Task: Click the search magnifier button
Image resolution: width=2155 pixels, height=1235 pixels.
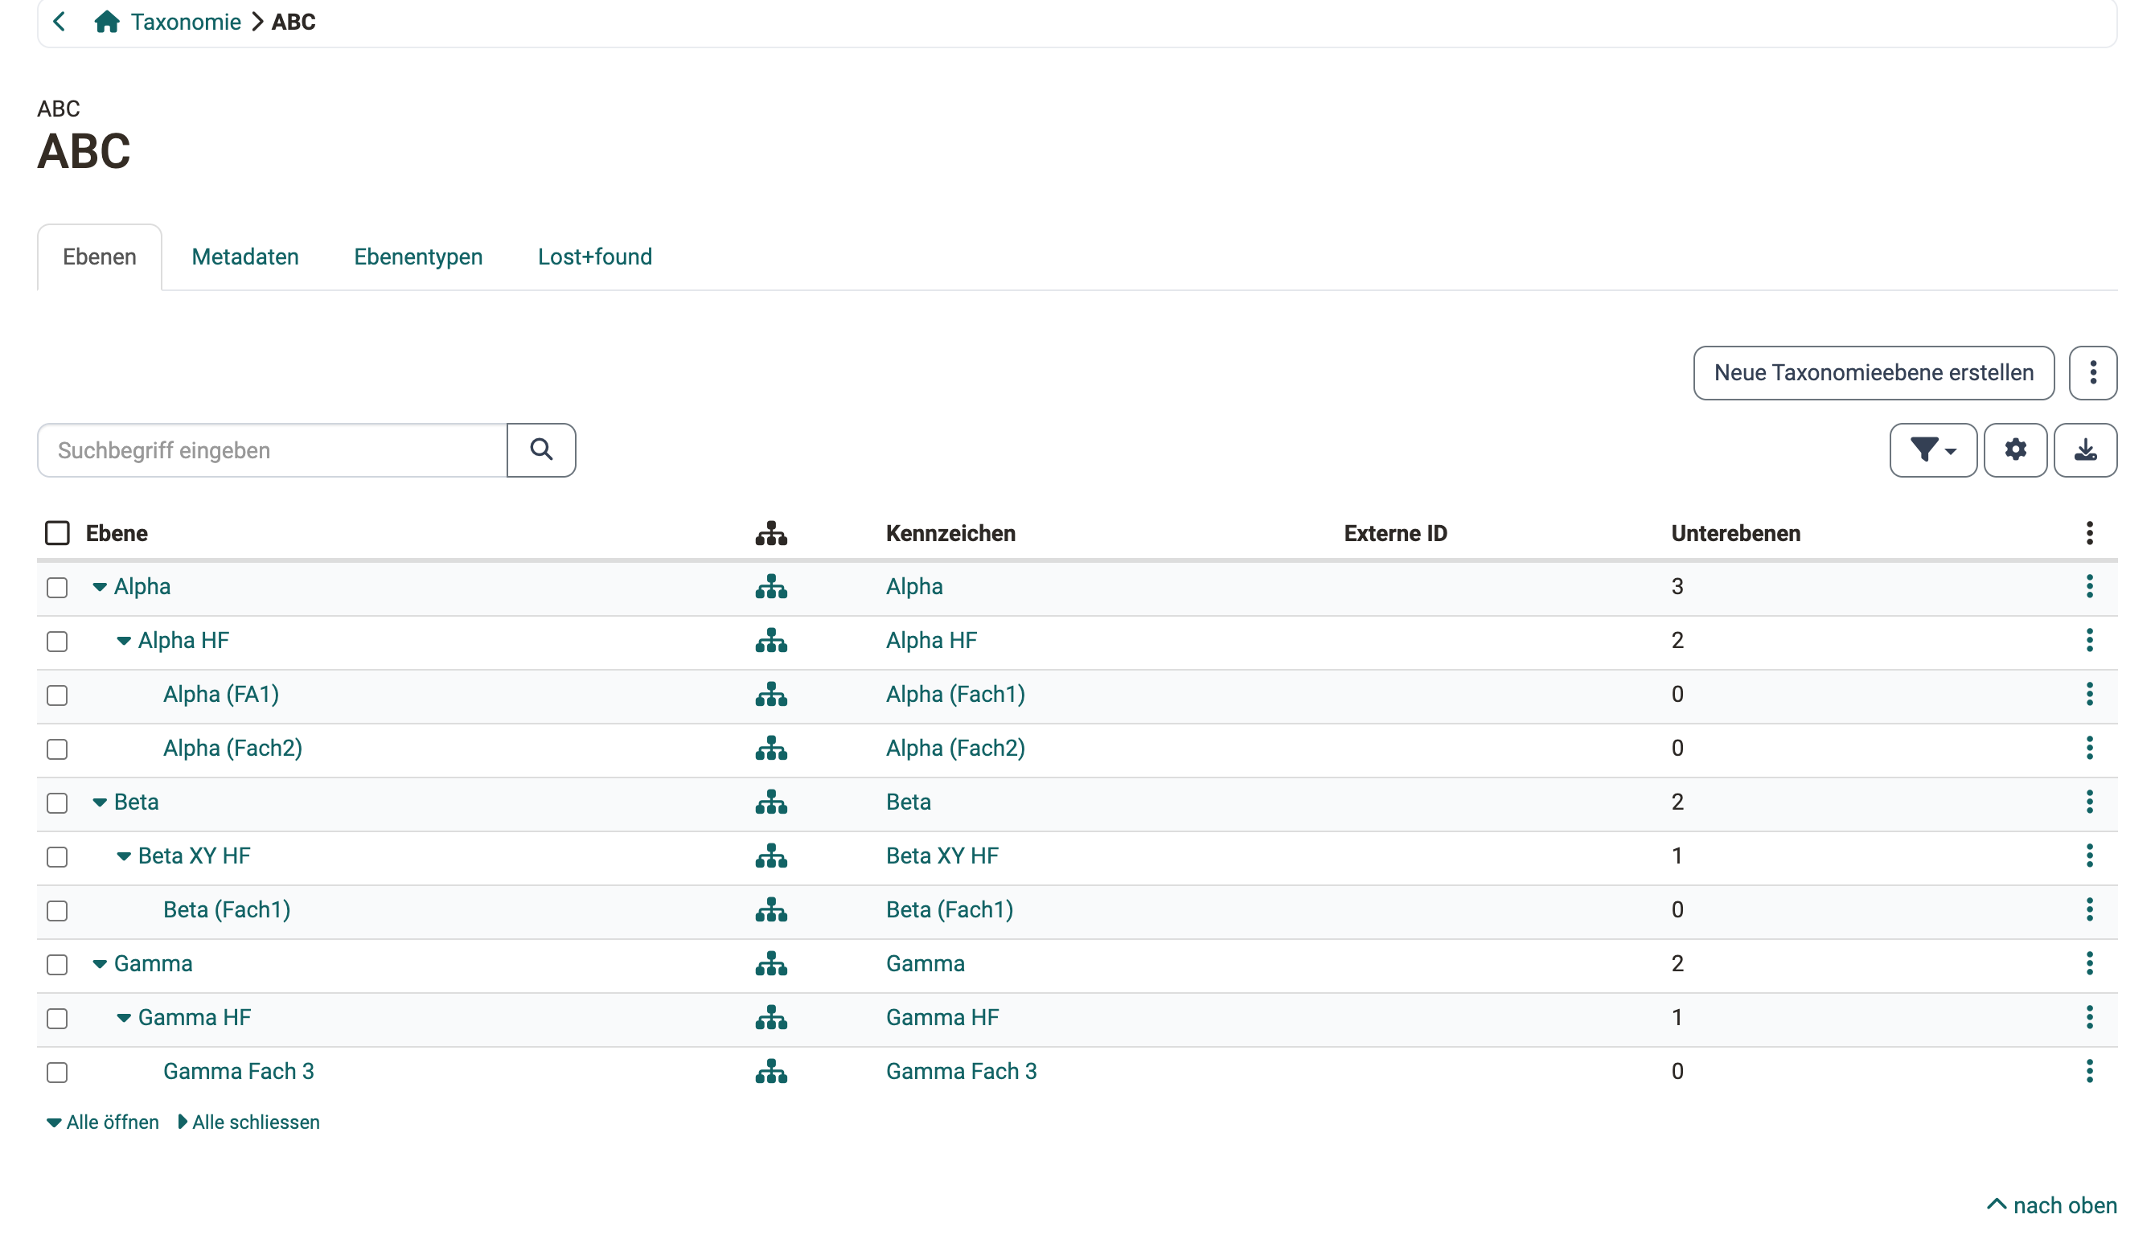Action: point(541,449)
